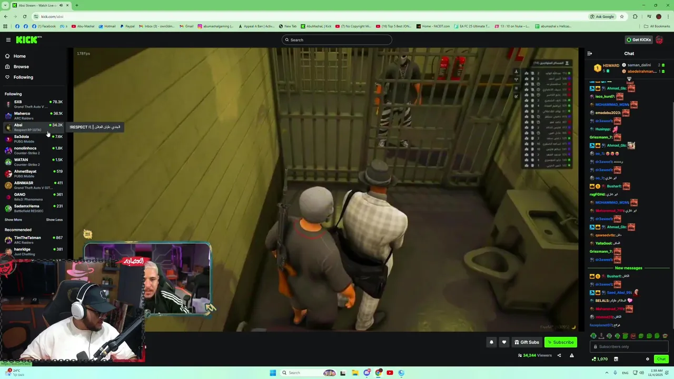This screenshot has width=674, height=379.
Task: Open All Bookmarks folder
Action: (x=657, y=26)
